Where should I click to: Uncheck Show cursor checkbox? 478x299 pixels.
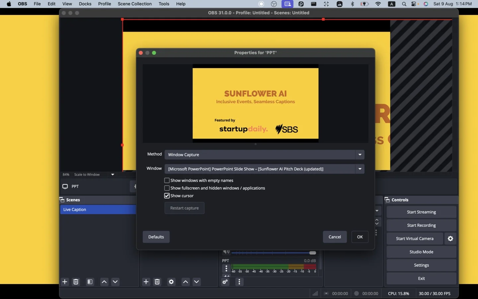[x=167, y=196]
